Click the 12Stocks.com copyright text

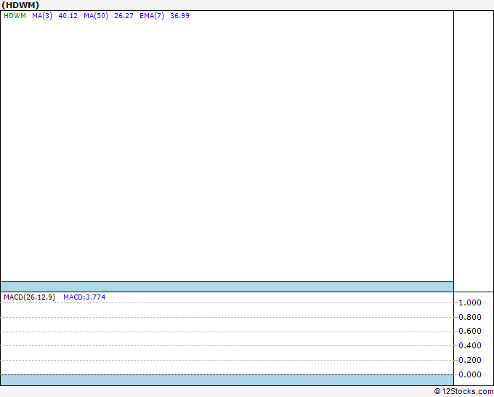(x=463, y=392)
